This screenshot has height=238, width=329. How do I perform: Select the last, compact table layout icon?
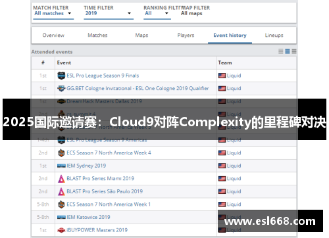(294, 51)
